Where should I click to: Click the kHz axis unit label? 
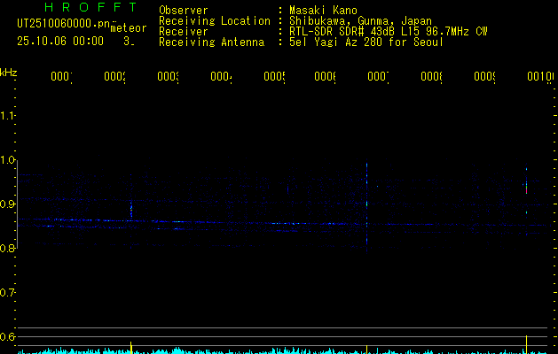click(x=9, y=73)
